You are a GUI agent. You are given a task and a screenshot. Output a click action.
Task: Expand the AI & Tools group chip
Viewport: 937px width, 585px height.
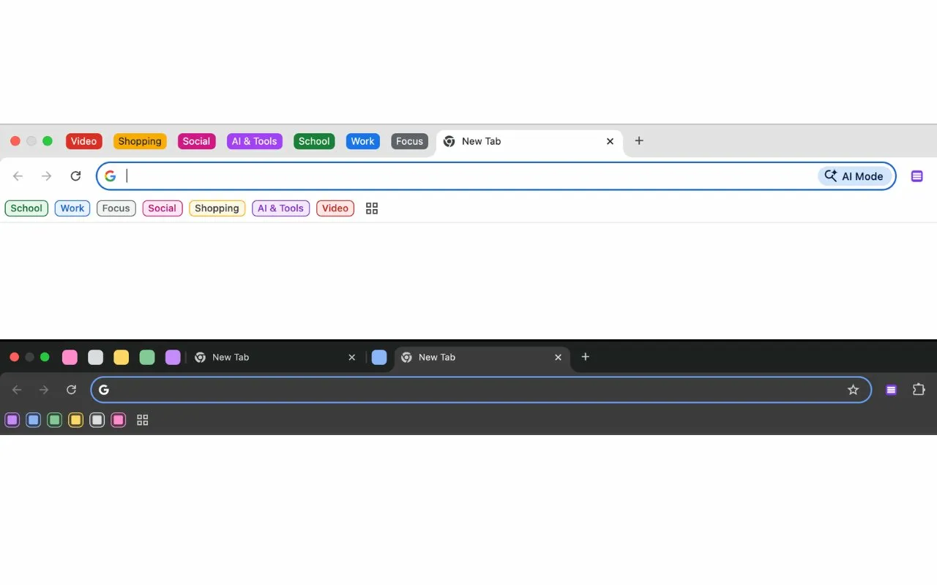280,208
